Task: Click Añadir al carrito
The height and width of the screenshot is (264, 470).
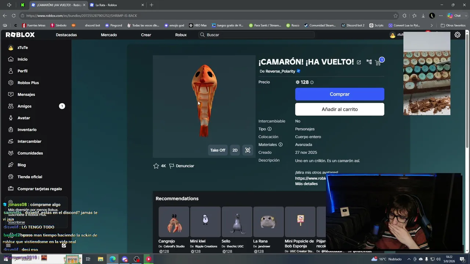Action: click(340, 109)
